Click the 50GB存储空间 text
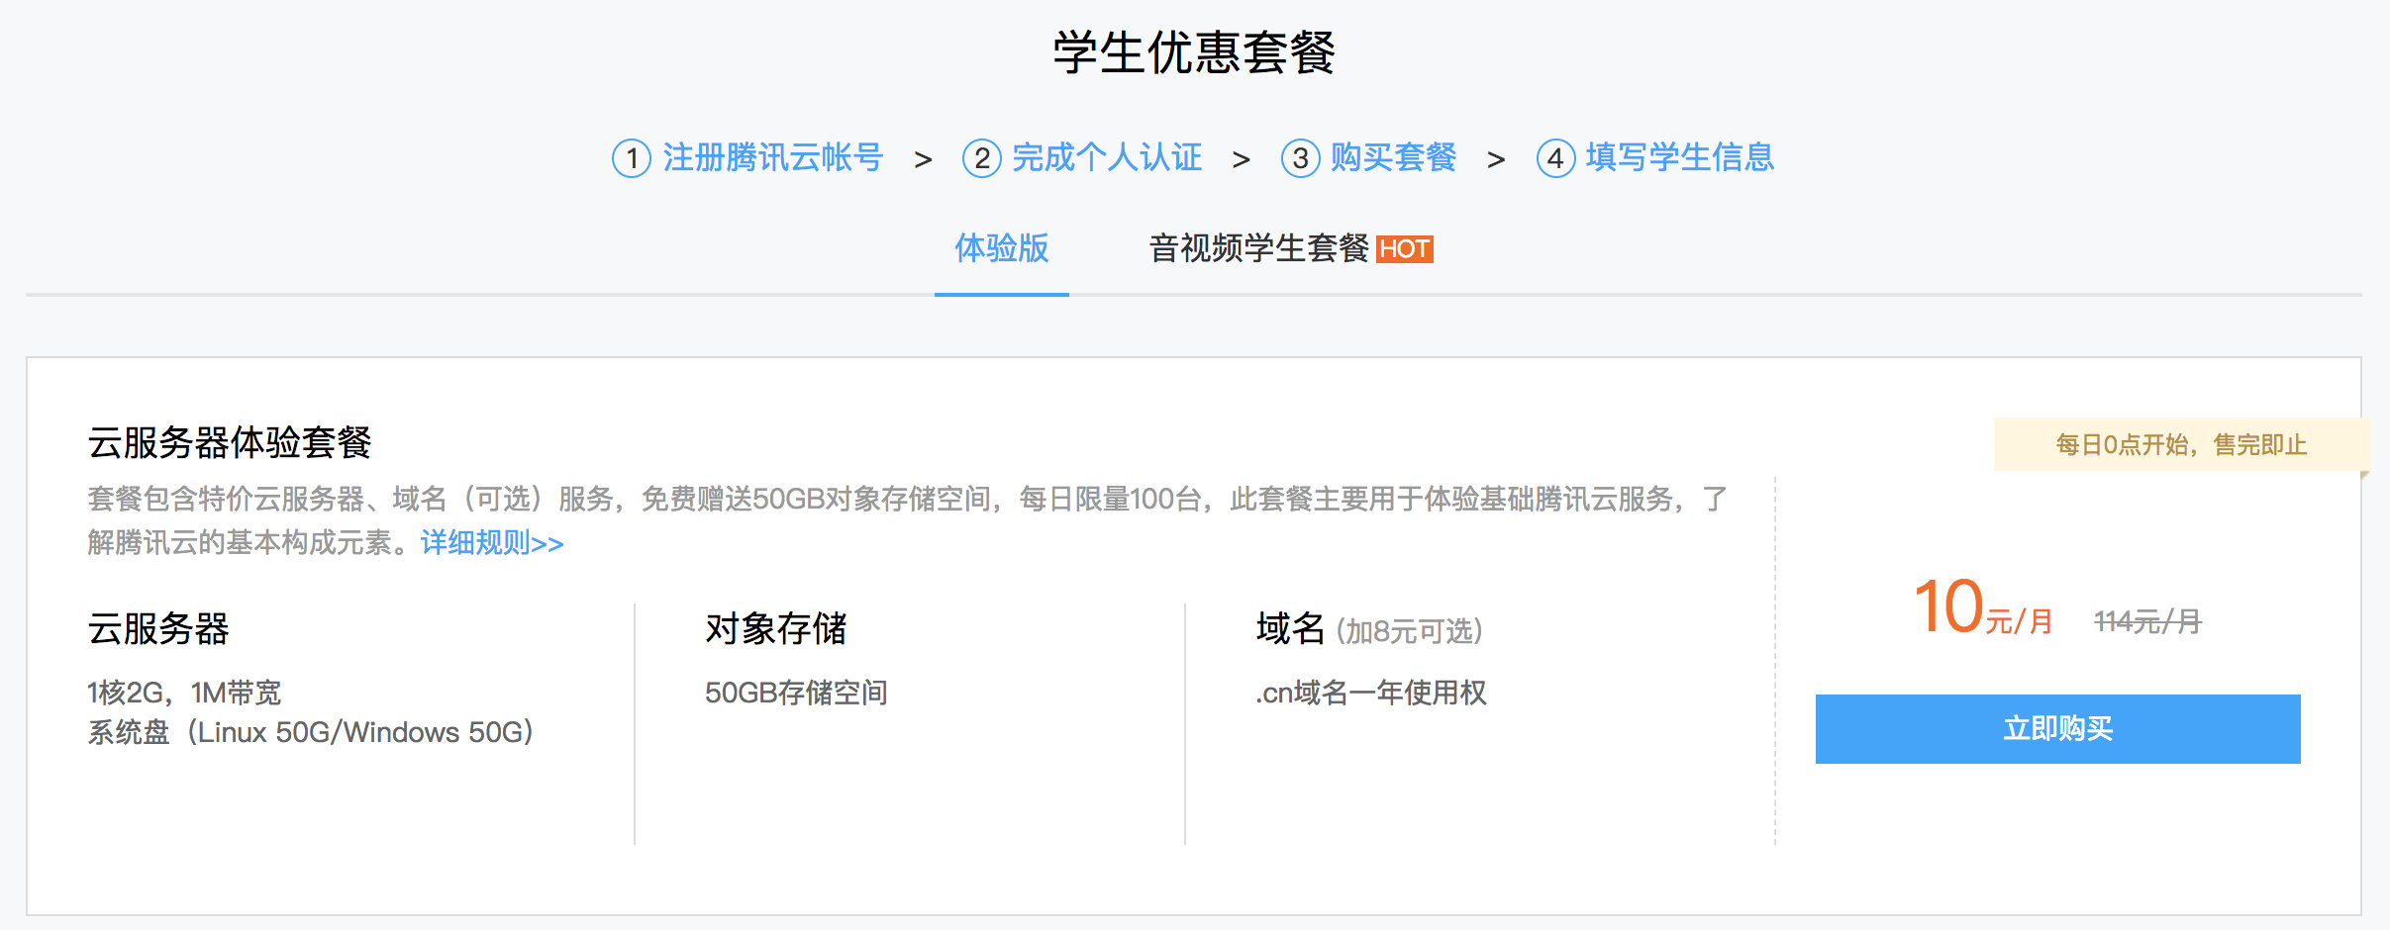This screenshot has height=930, width=2390. [796, 693]
